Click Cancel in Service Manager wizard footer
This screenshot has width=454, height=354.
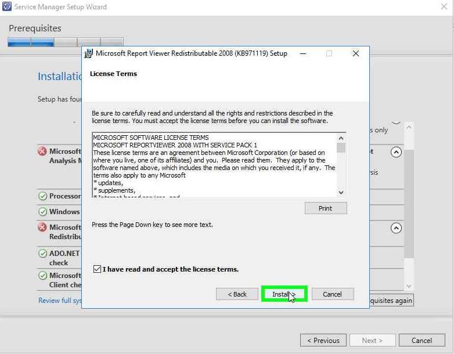pyautogui.click(x=422, y=341)
